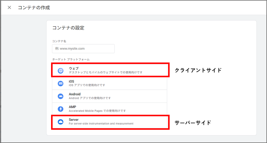This screenshot has width=267, height=143.
Task: Choose iOS as the target platform
Action: coord(110,83)
